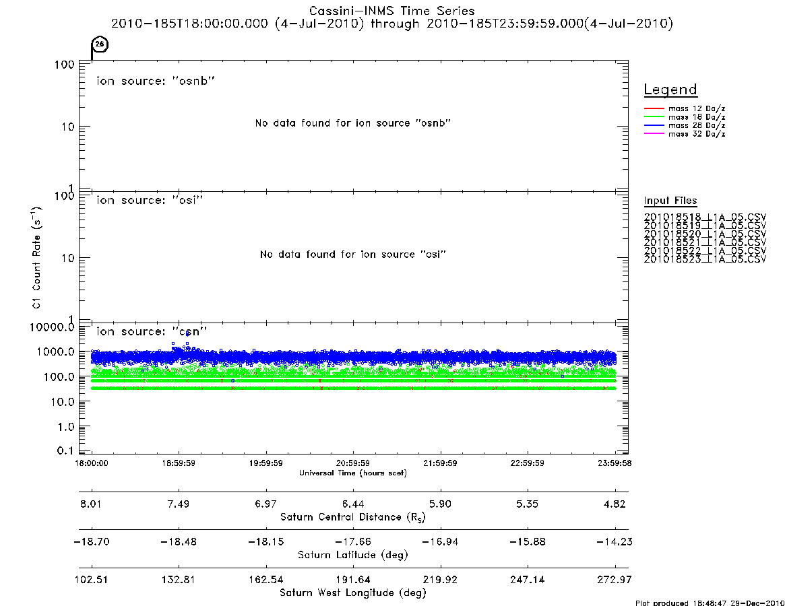The width and height of the screenshot is (785, 606).
Task: Click 'ion source: "csn"' panel label
Action: click(152, 331)
